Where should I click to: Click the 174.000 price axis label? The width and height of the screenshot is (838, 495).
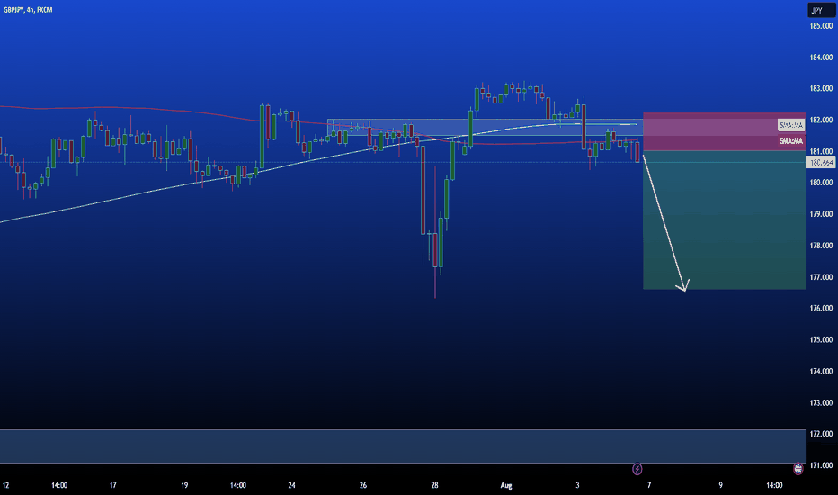point(821,372)
